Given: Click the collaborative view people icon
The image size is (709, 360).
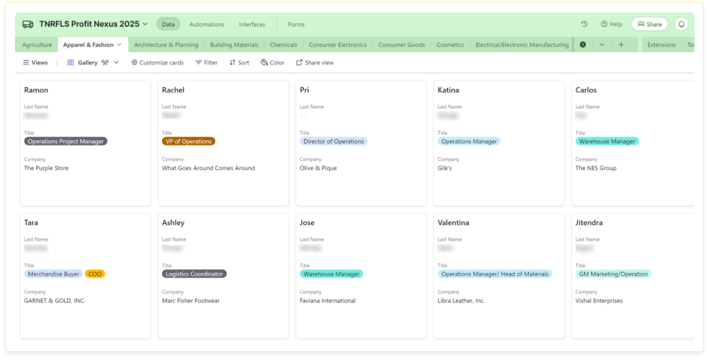Looking at the screenshot, I should tap(105, 63).
